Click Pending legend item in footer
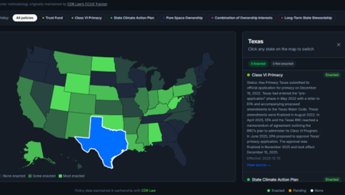345x195 pixels. pyautogui.click(x=297, y=191)
